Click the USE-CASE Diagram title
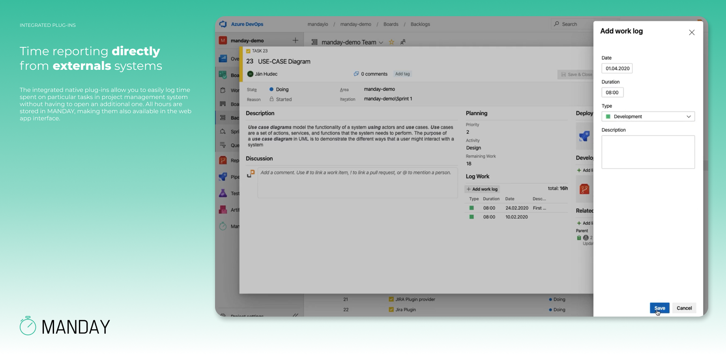The image size is (726, 355). [x=284, y=62]
